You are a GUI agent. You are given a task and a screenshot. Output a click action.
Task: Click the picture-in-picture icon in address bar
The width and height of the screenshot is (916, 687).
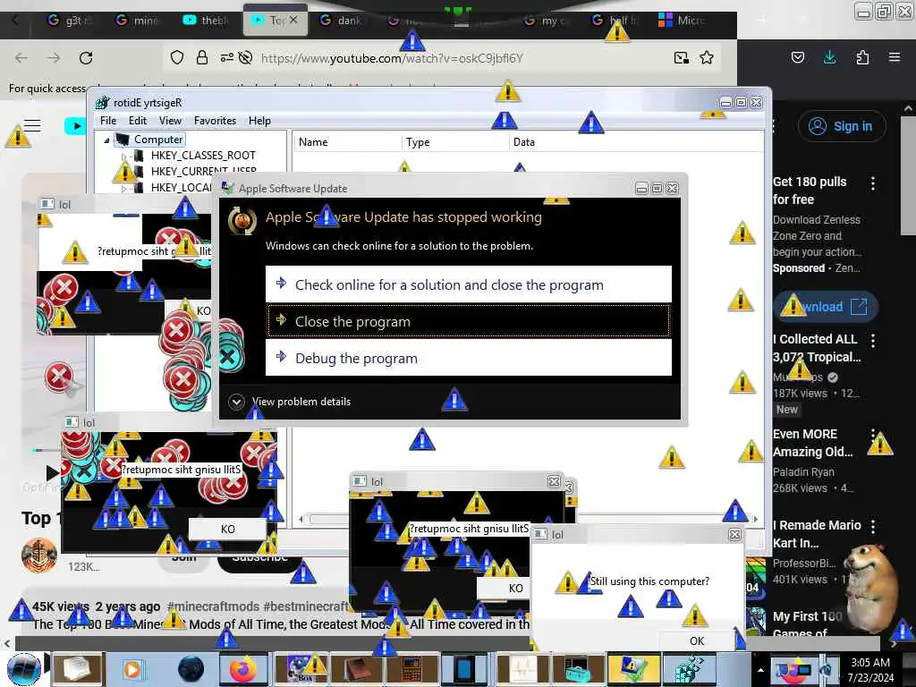coord(681,57)
